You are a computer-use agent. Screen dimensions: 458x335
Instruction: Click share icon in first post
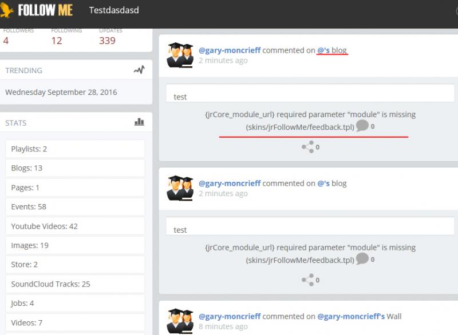tap(308, 147)
